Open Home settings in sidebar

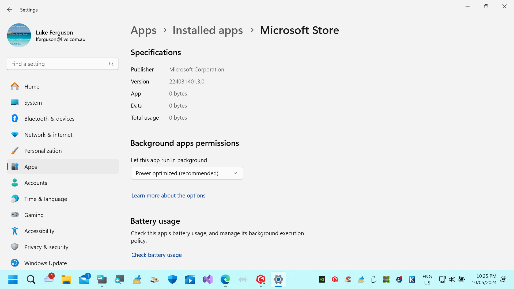[63, 86]
